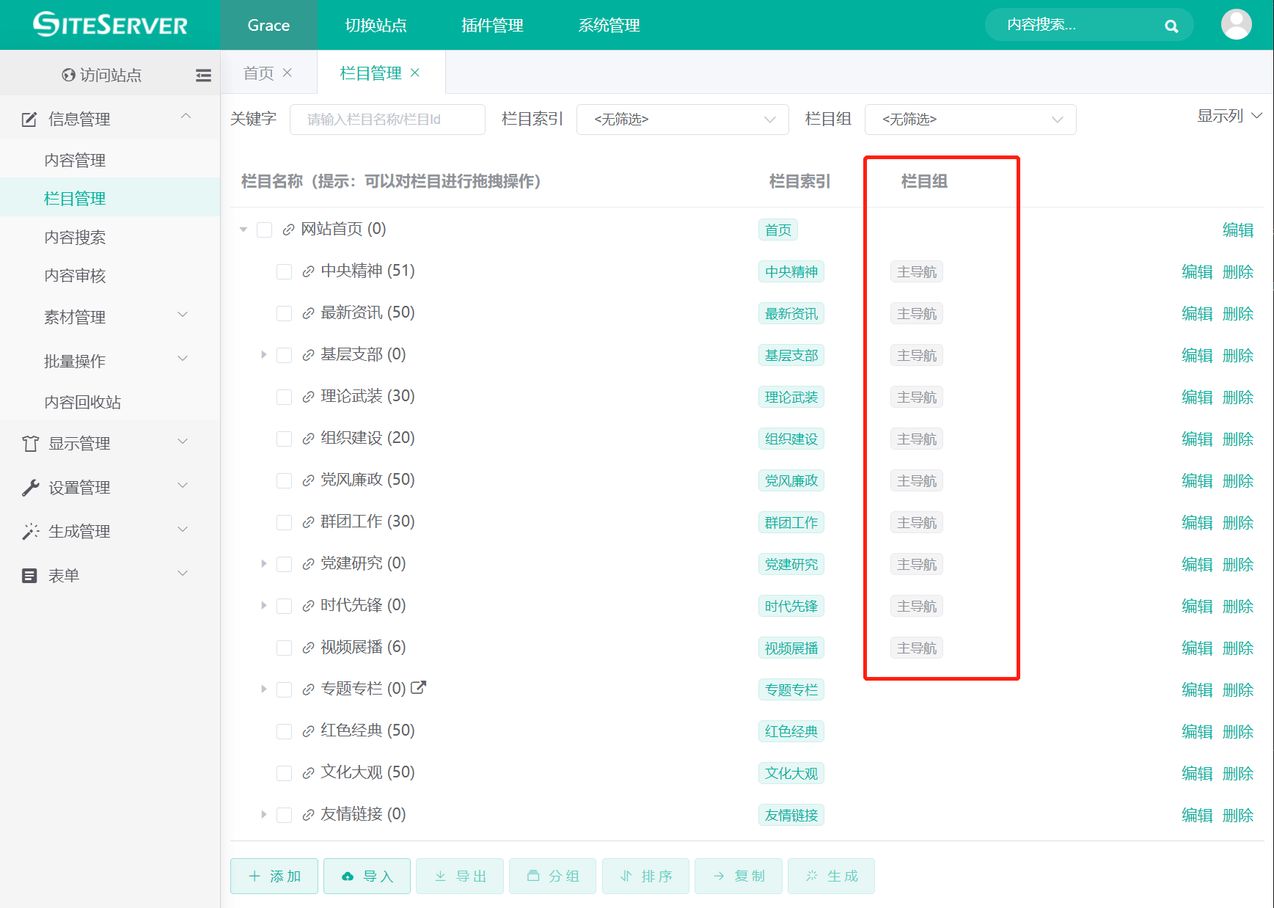Screen dimensions: 1274x908
Task: Click 编辑 link for 网站首页
Action: click(x=1239, y=229)
